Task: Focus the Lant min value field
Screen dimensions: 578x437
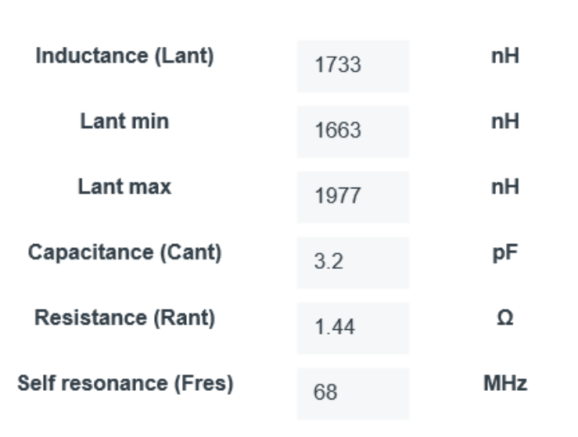Action: [x=353, y=131]
